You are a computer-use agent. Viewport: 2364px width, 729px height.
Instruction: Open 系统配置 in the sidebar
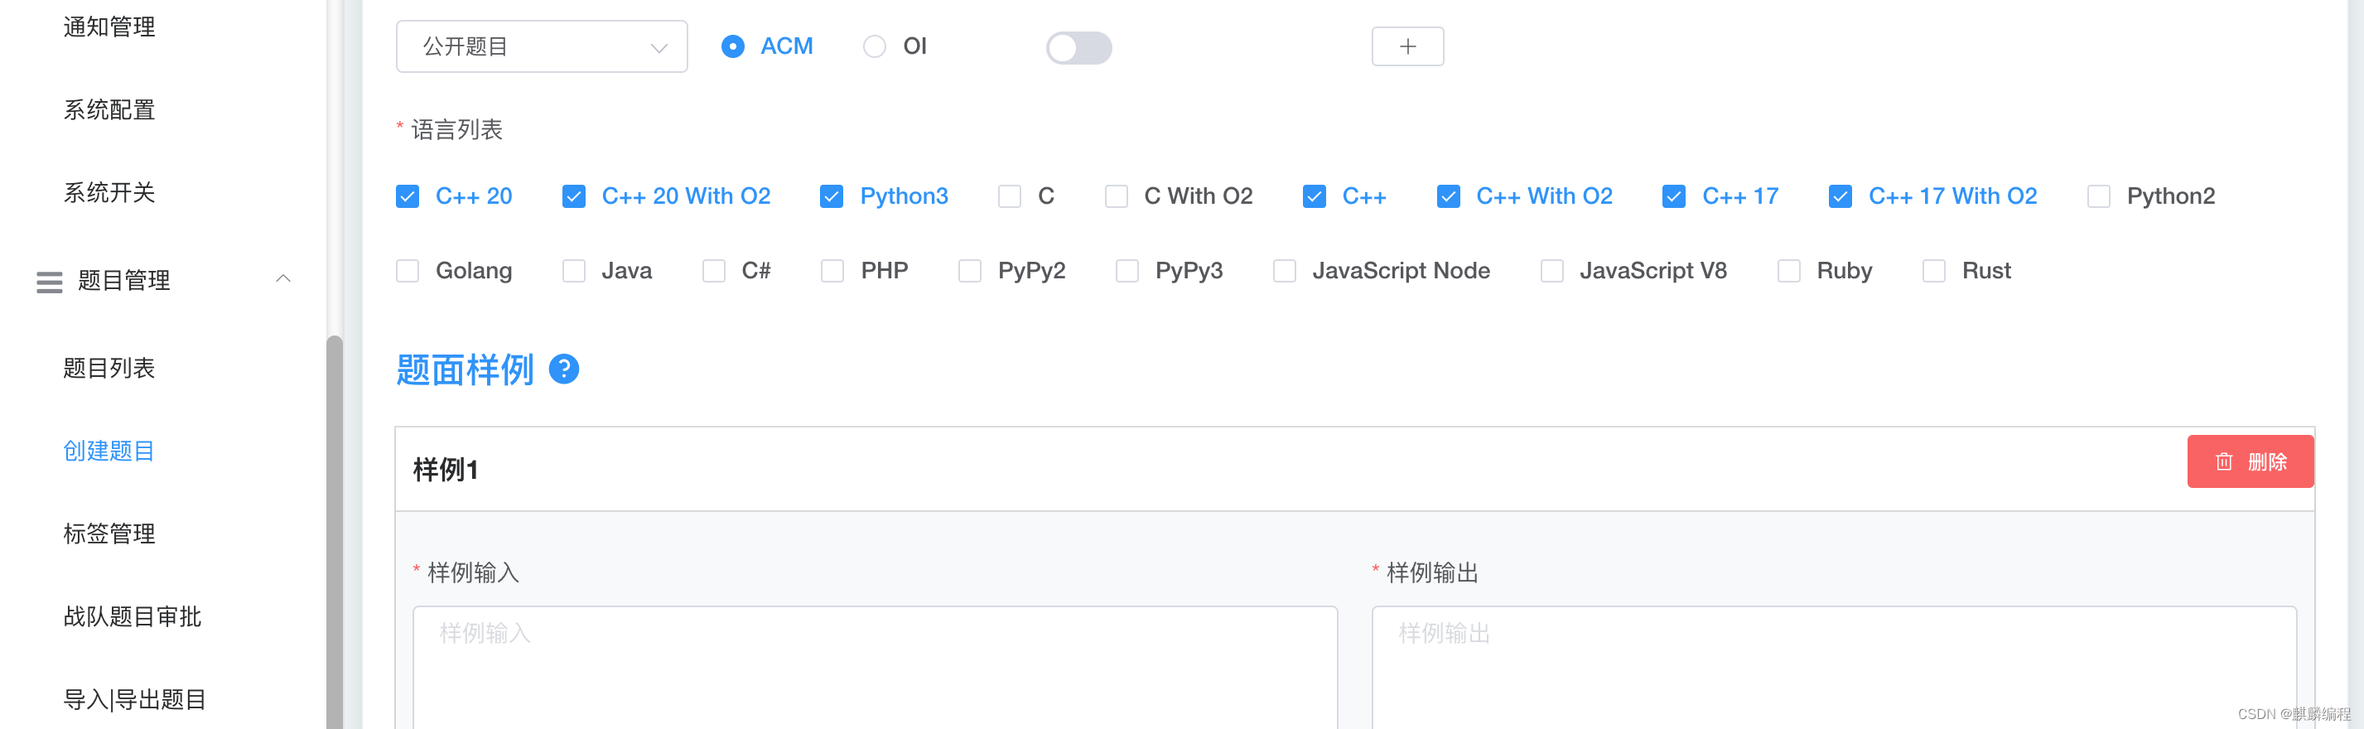point(109,110)
